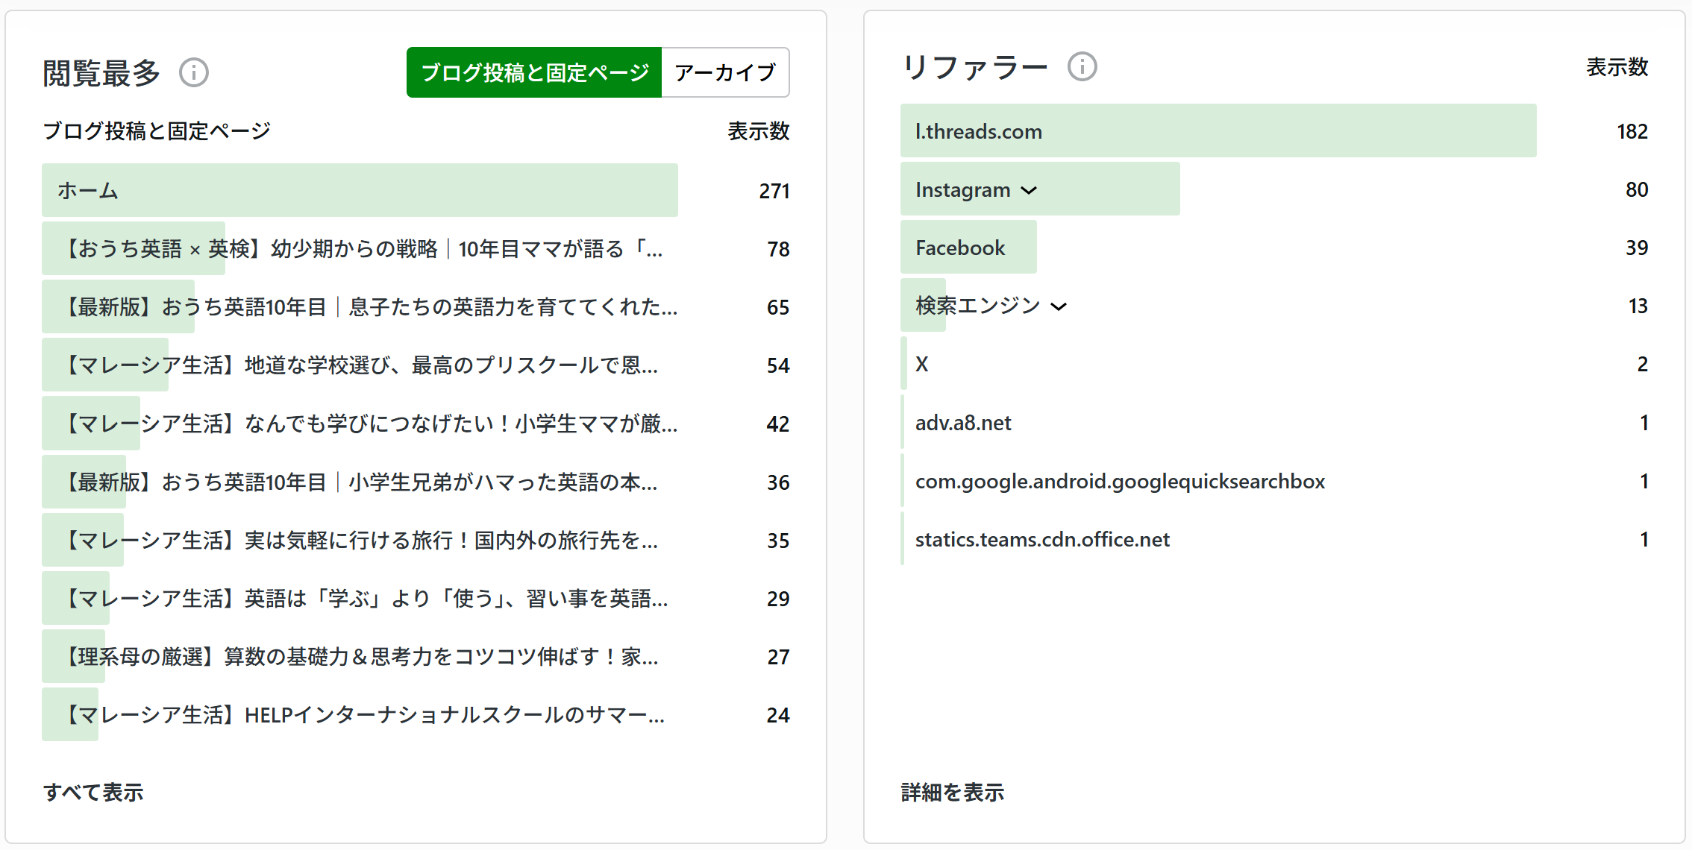The image size is (1692, 850).
Task: Expand the 検索エンジン referrer chevron
Action: click(1058, 306)
